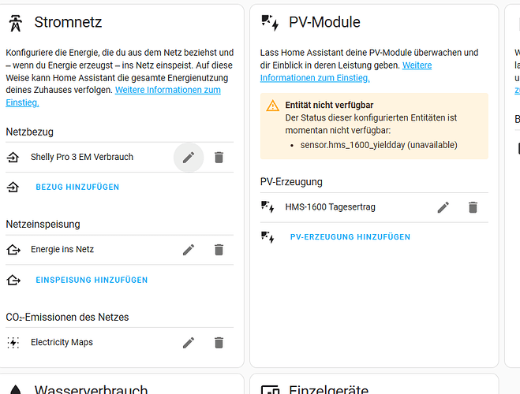
Task: Edit the Shelly Pro 3 EM Verbrauch entry
Action: [x=189, y=158]
